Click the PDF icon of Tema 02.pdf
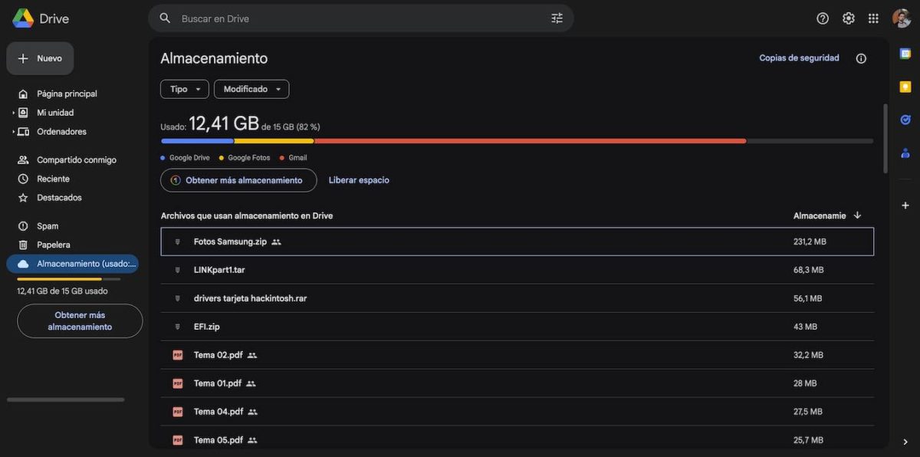920x457 pixels. (178, 355)
